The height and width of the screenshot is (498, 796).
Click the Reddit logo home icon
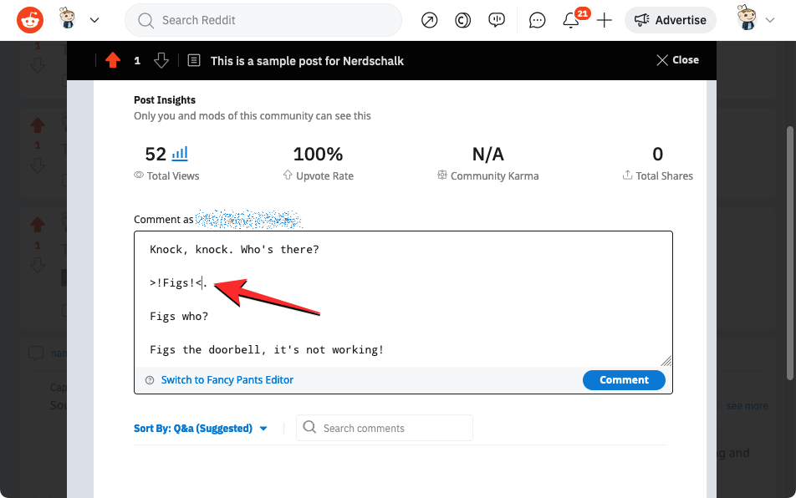(30, 19)
